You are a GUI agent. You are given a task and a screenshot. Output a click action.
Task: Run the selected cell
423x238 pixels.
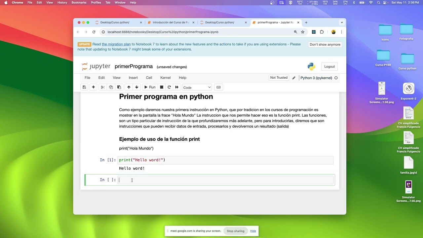pyautogui.click(x=150, y=87)
